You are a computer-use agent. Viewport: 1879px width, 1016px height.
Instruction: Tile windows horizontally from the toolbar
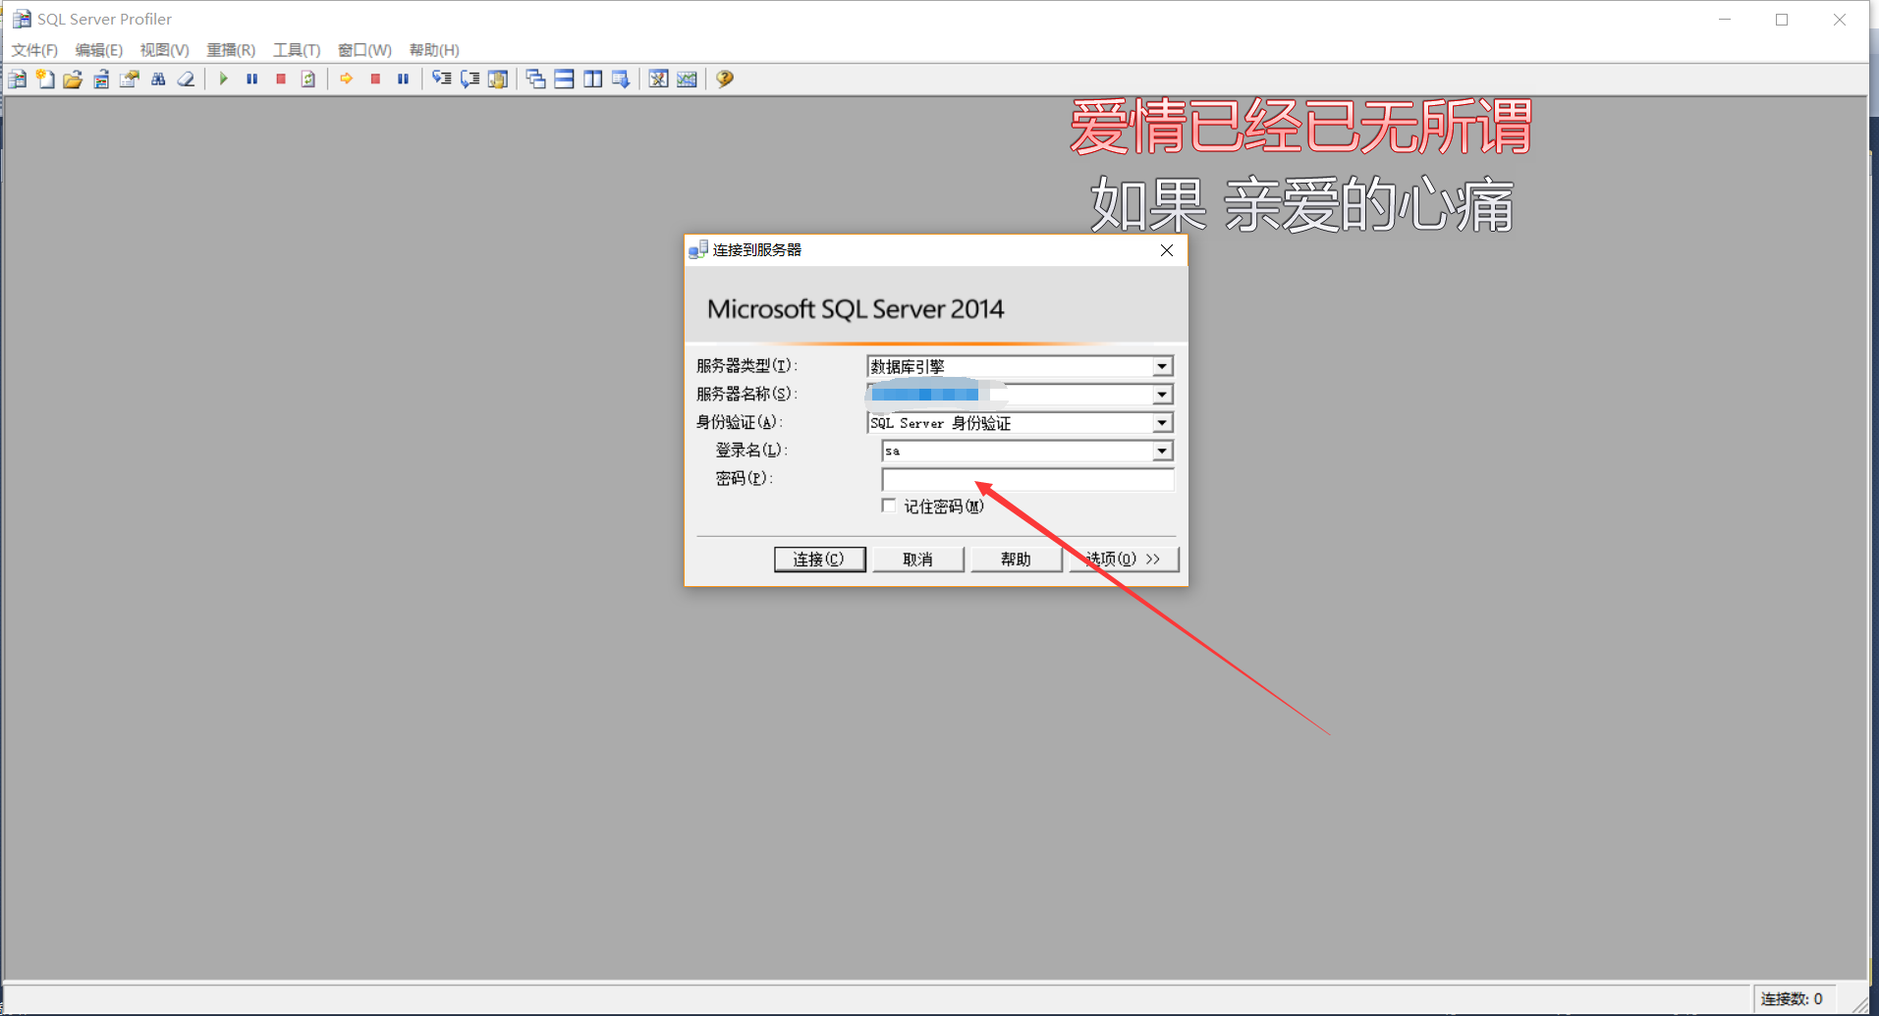(x=565, y=80)
